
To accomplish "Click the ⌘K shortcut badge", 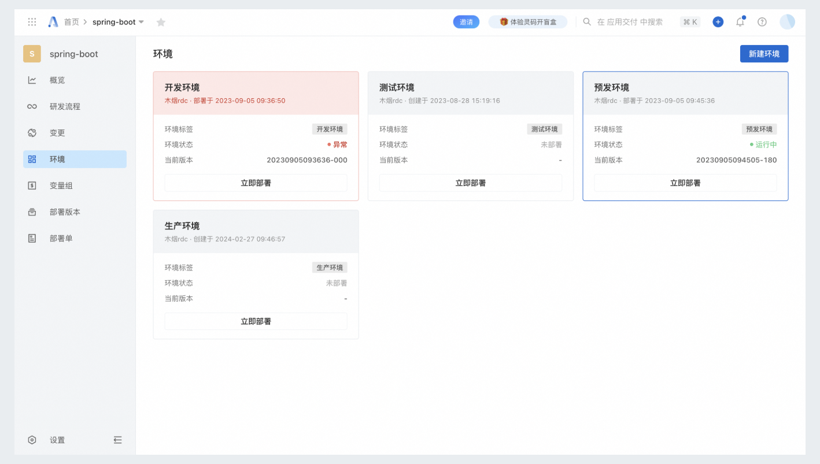I will click(690, 22).
